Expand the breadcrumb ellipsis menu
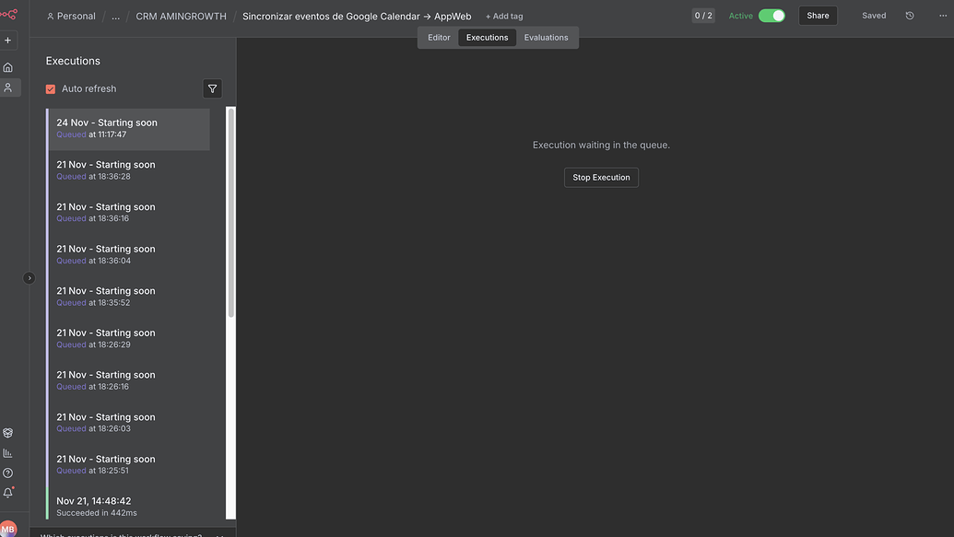 click(115, 15)
